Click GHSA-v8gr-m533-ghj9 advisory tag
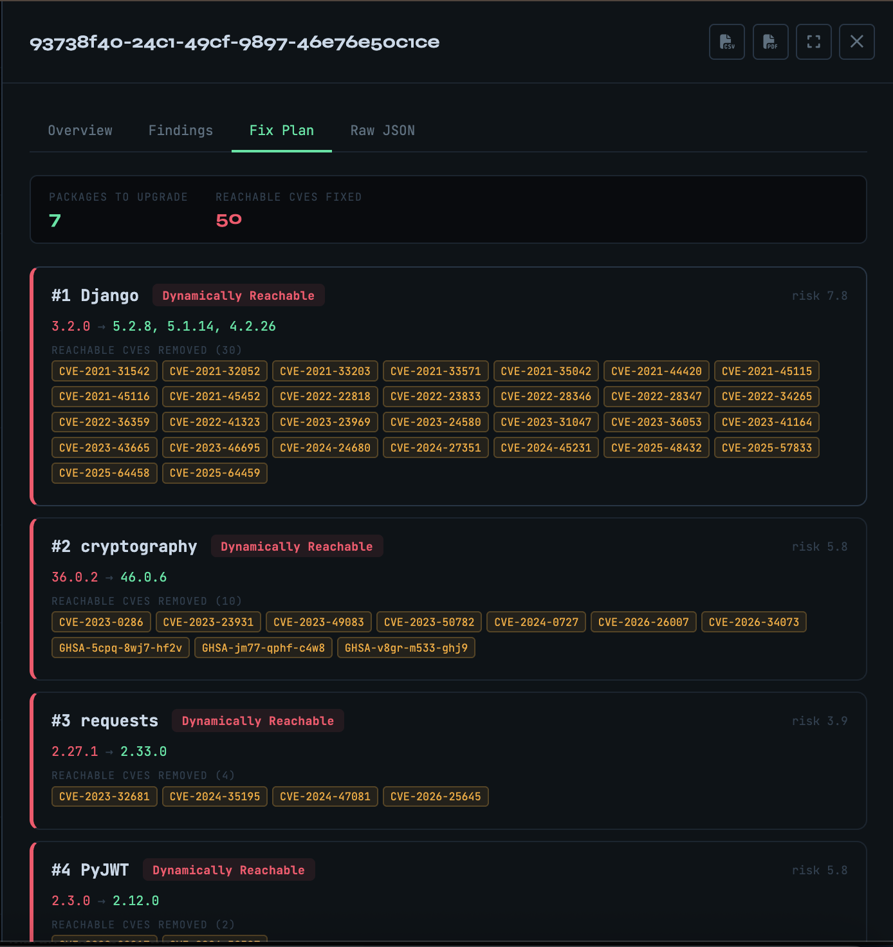 (x=406, y=648)
